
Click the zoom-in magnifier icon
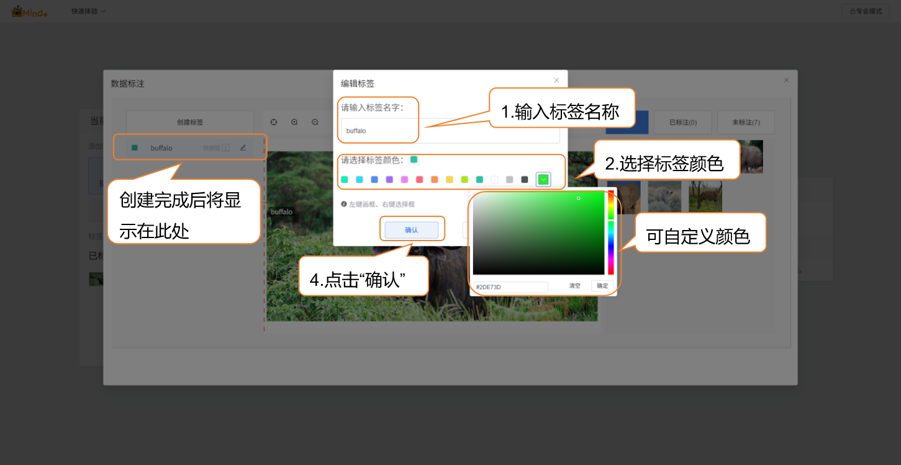[x=294, y=122]
